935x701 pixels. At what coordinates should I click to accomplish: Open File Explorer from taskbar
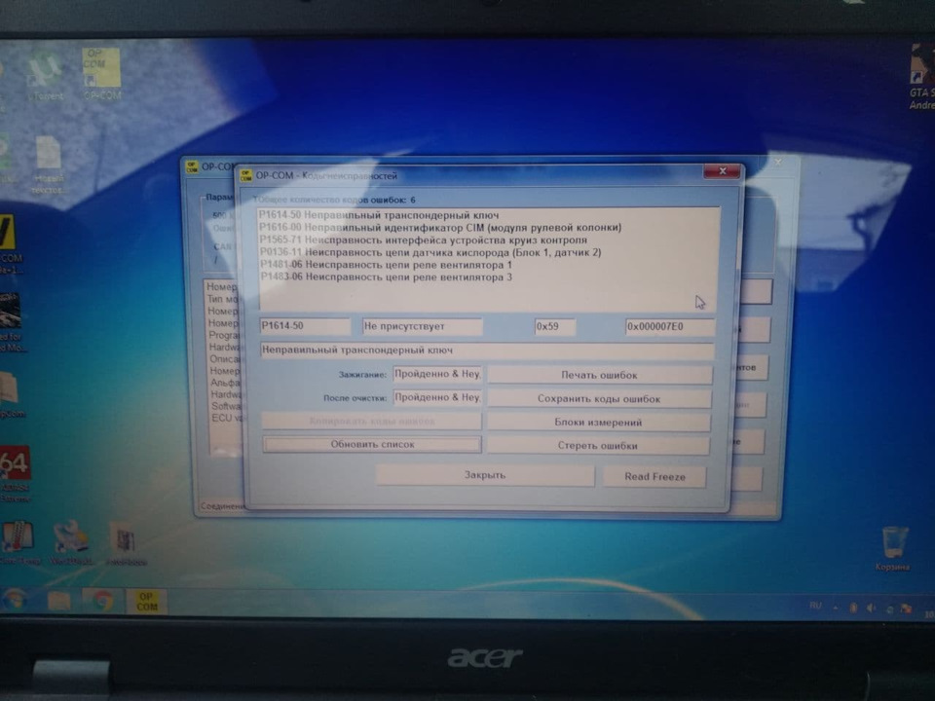[x=59, y=601]
